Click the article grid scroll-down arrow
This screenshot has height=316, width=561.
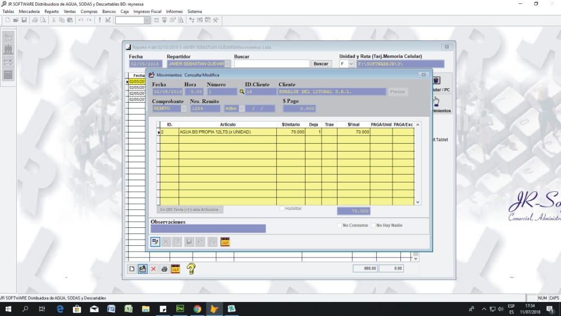point(418,202)
